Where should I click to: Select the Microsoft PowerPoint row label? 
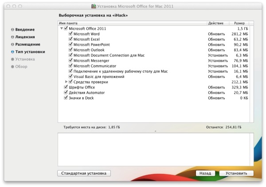coord(92,44)
